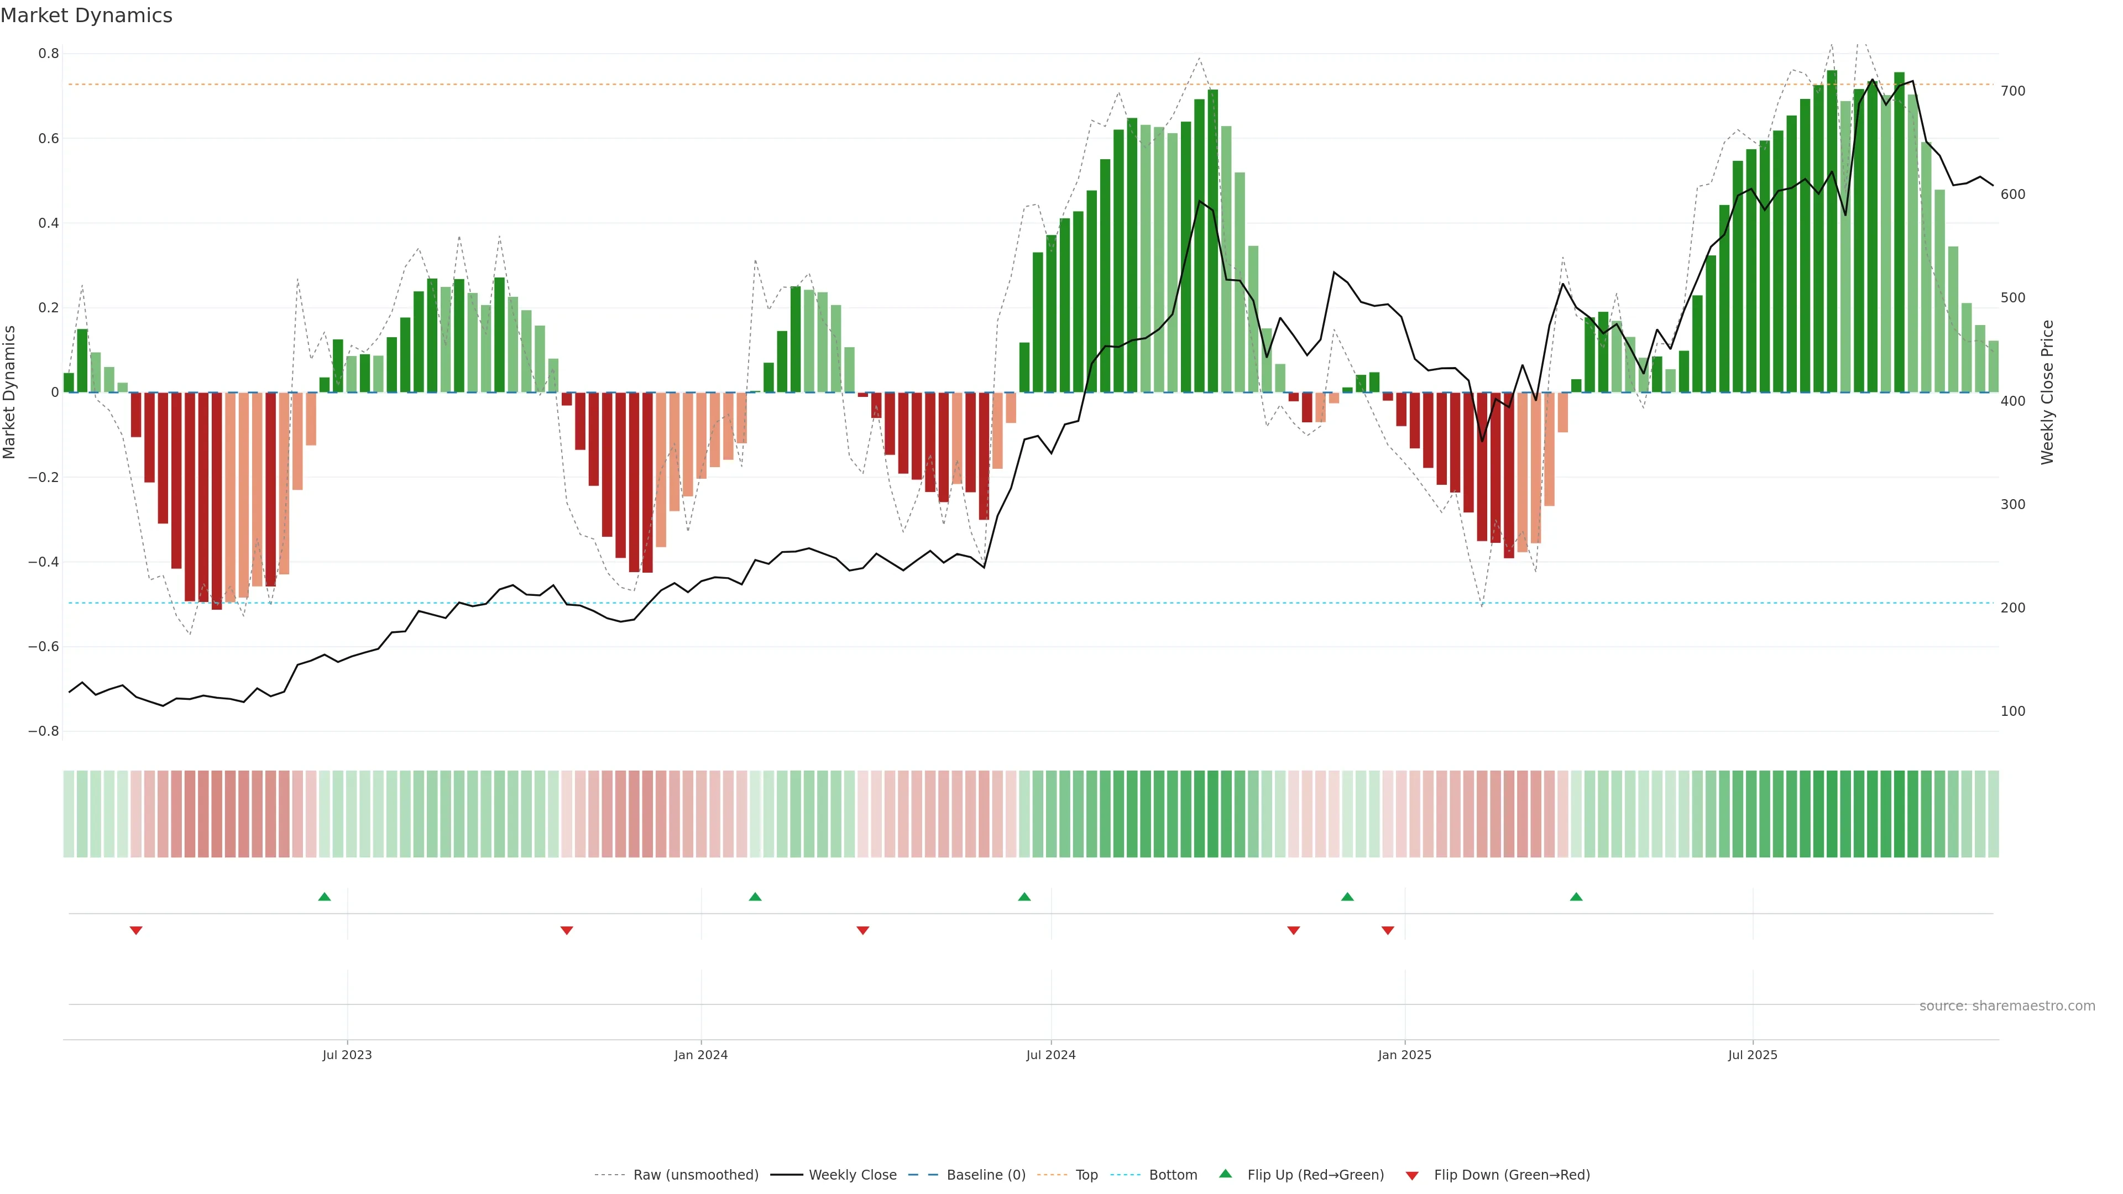
Task: Toggle the Weekly Close legend entry
Action: [852, 1174]
